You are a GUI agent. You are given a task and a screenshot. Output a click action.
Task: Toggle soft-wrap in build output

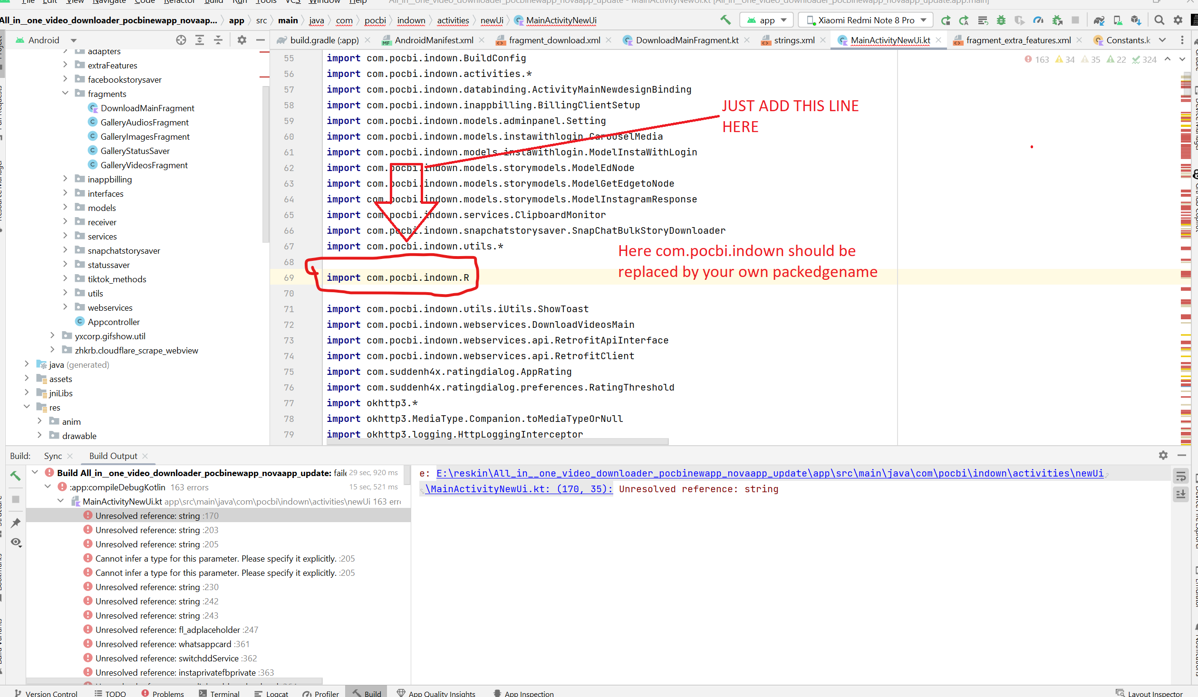pos(1181,476)
